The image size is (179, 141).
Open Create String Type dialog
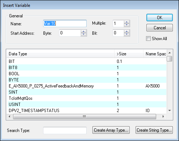click(154, 130)
